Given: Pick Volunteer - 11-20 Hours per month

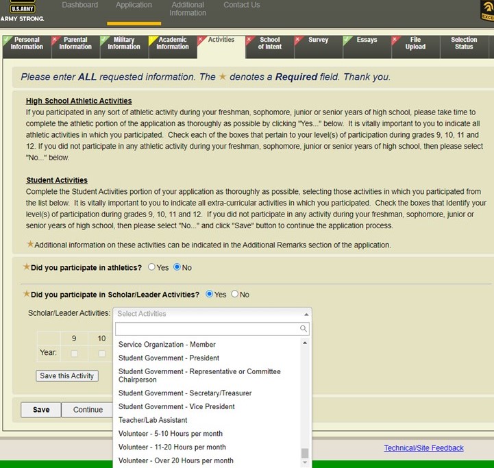Looking at the screenshot, I should [x=172, y=447].
